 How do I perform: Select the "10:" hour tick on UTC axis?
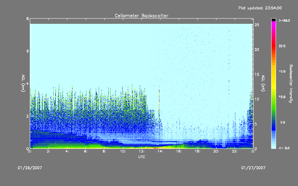[x=123, y=151]
